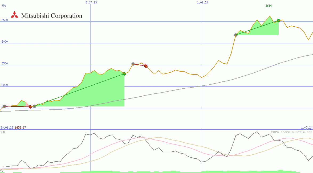Select the gray trend-start marker near 1452.67
Viewport: 313px width, 173px height.
(4, 106)
